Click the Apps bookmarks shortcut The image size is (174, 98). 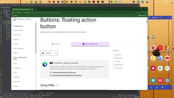15,16
